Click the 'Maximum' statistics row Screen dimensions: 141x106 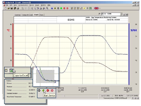click(x=19, y=87)
